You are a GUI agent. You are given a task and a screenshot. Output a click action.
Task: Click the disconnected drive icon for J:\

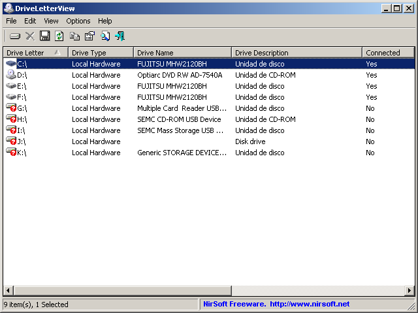pos(11,141)
